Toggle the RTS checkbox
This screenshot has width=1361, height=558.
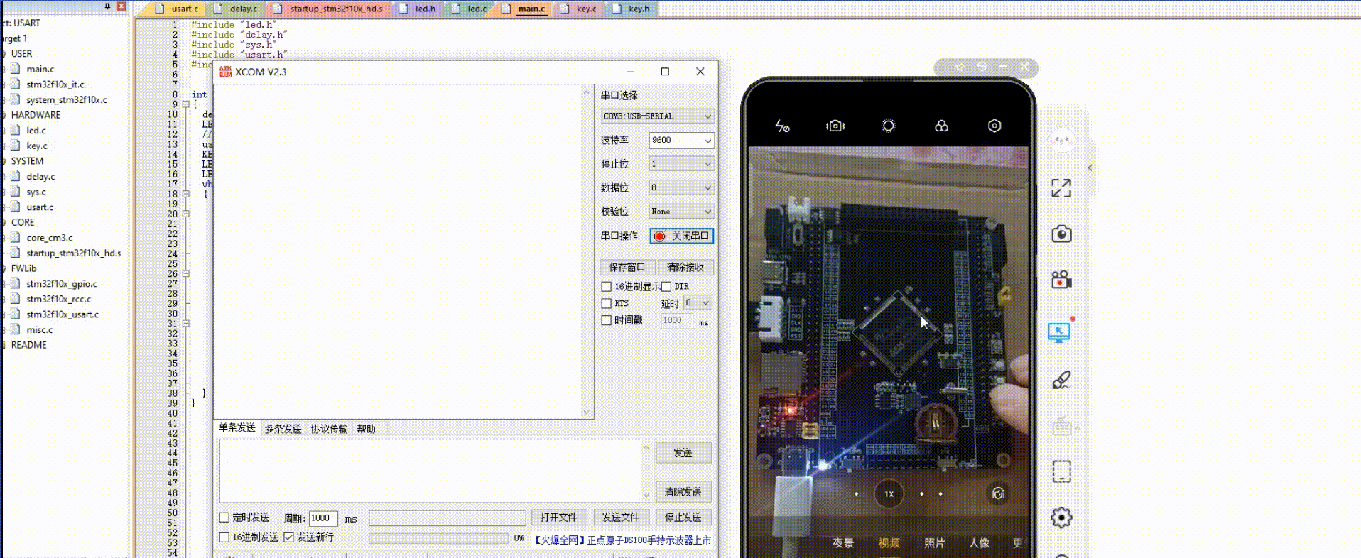pos(606,303)
